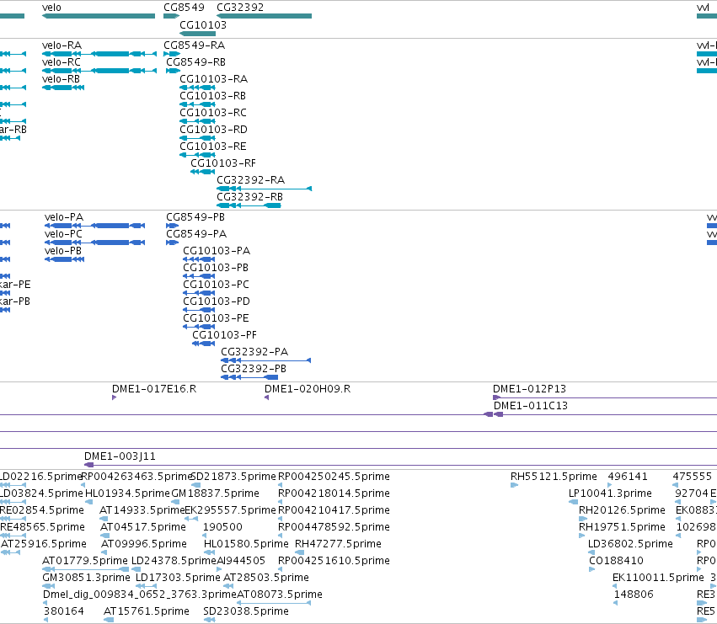Select transcript CG10103-RB
The width and height of the screenshot is (717, 624).
point(197,104)
